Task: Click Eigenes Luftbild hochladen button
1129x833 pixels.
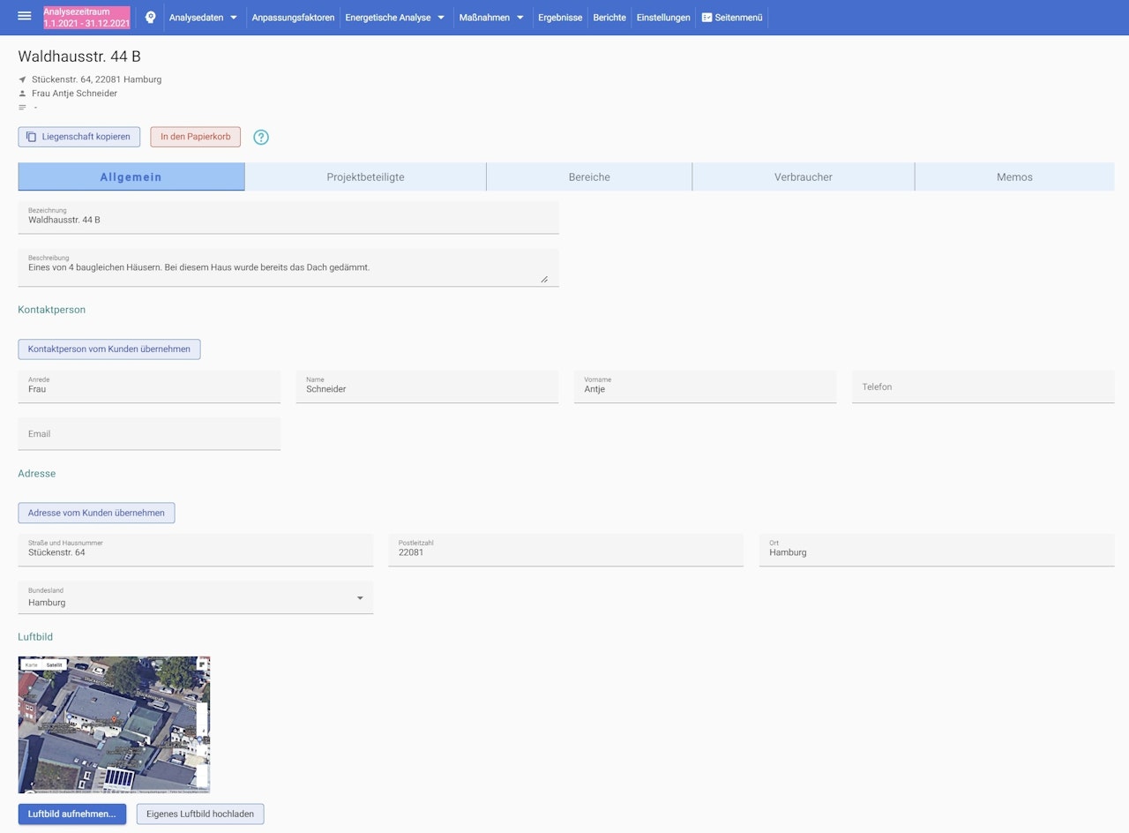Action: click(200, 814)
